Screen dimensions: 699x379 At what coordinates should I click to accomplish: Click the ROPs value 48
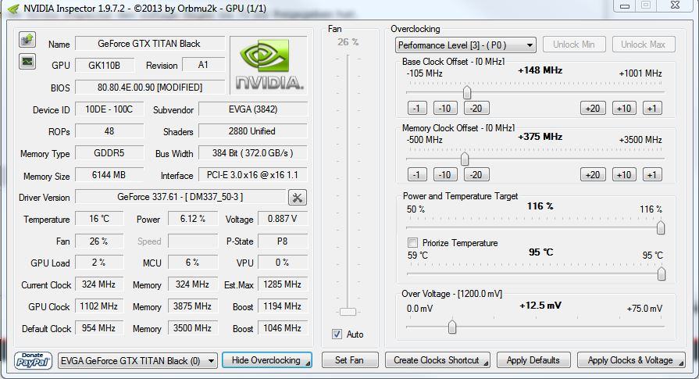109,131
